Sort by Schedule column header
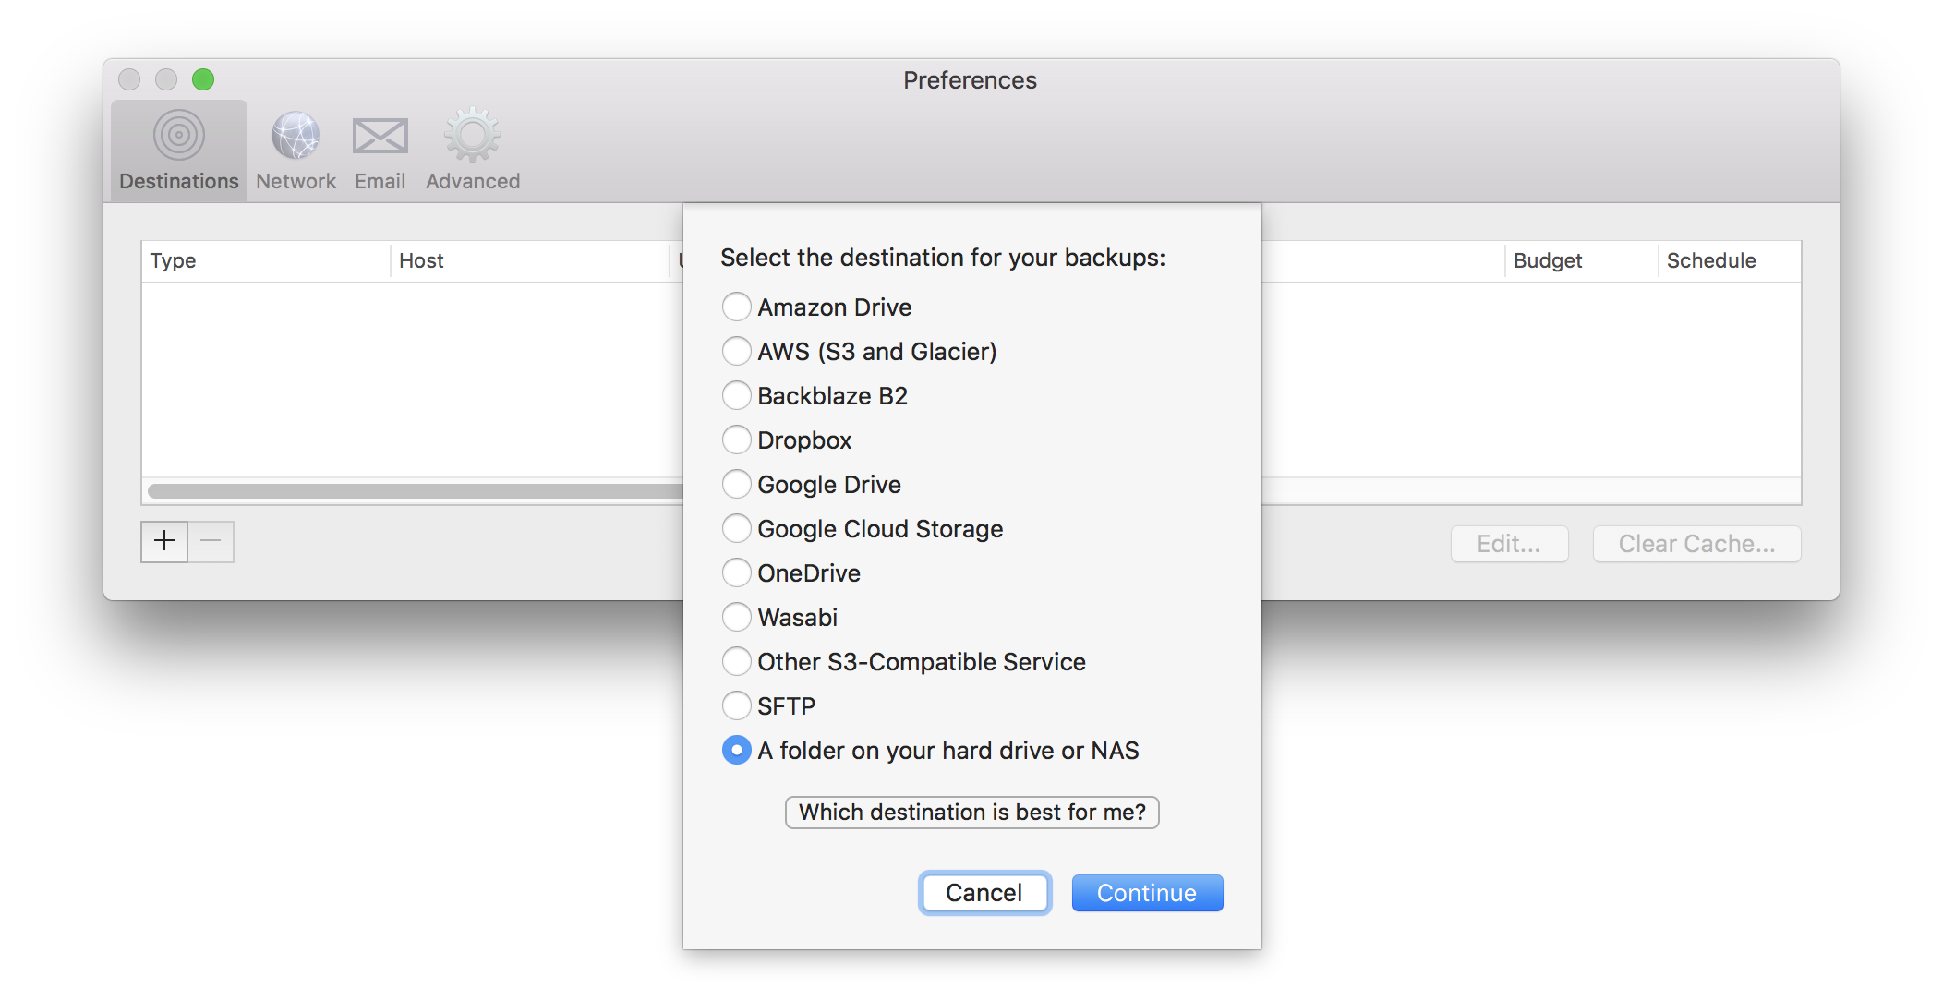Screen dimensions: 1943x988 click(x=1729, y=261)
